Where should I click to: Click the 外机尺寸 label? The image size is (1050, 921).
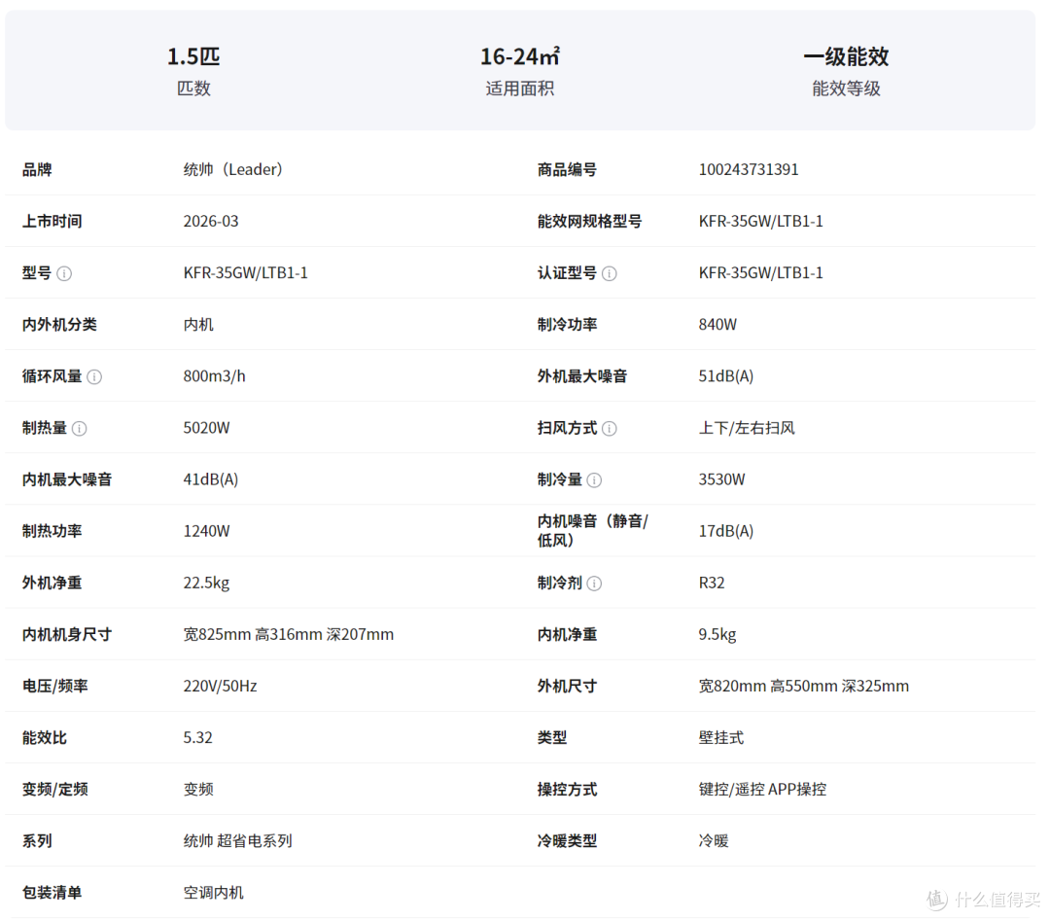(567, 686)
